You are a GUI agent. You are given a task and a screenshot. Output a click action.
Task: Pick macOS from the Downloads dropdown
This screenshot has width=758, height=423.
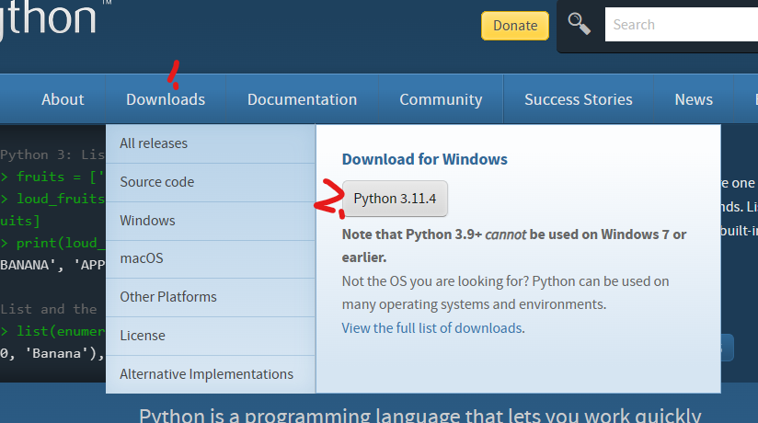(142, 258)
